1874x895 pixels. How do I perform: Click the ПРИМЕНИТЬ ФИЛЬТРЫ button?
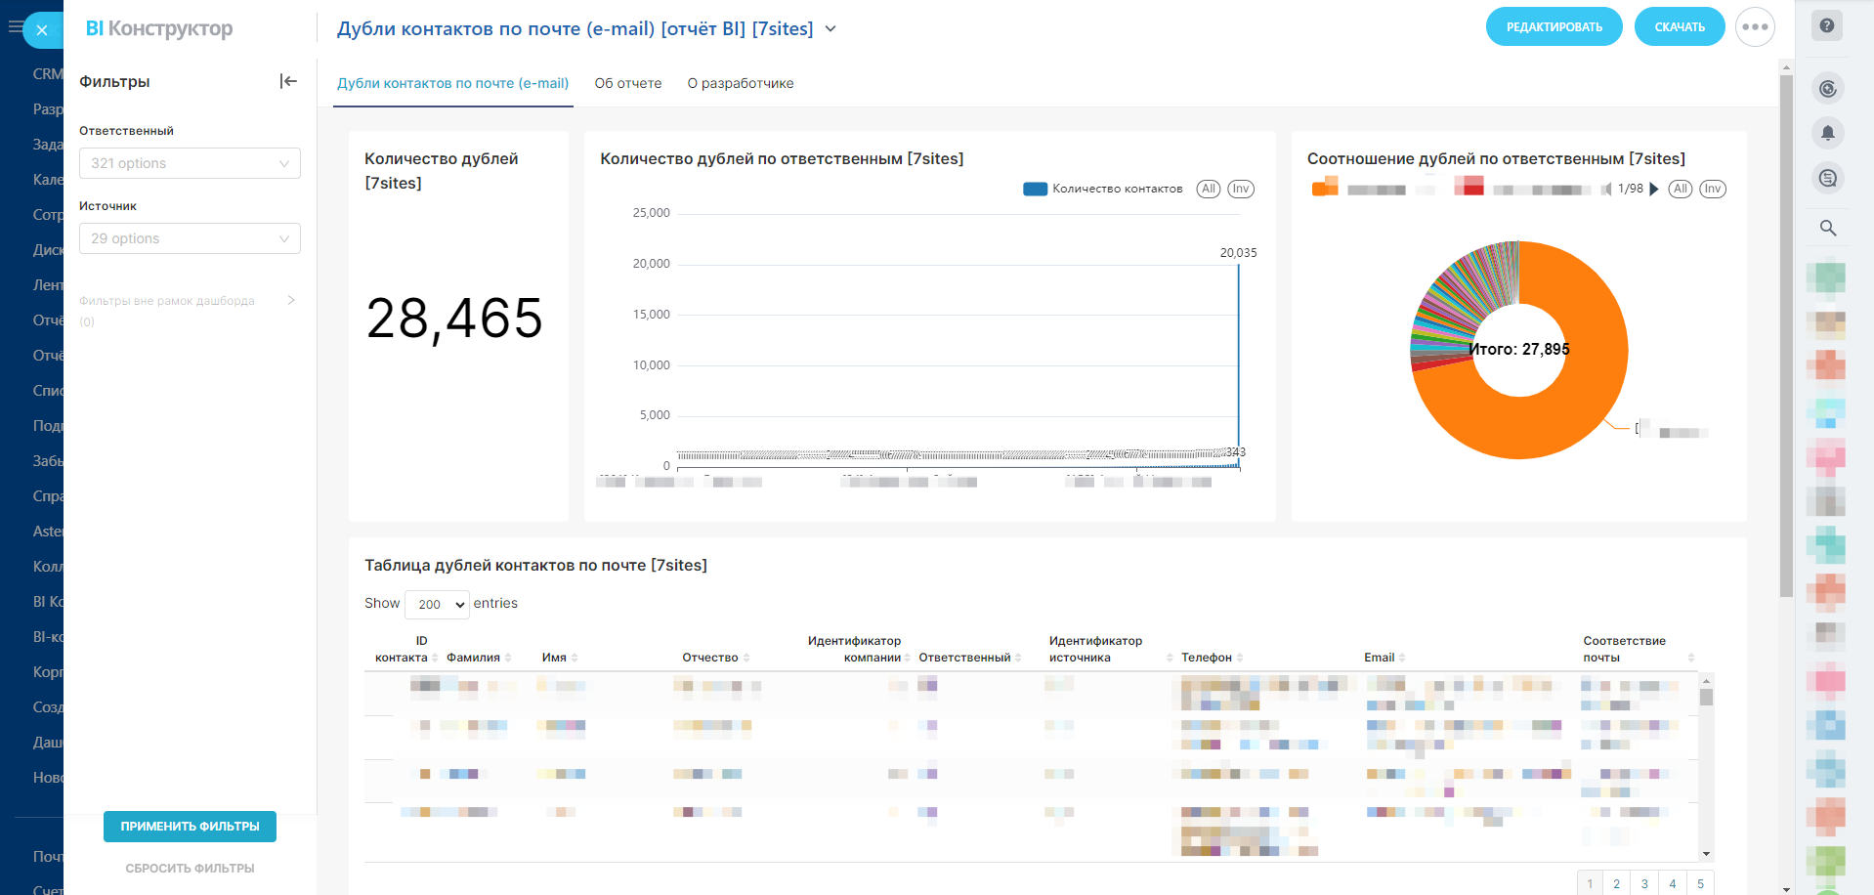click(x=190, y=827)
